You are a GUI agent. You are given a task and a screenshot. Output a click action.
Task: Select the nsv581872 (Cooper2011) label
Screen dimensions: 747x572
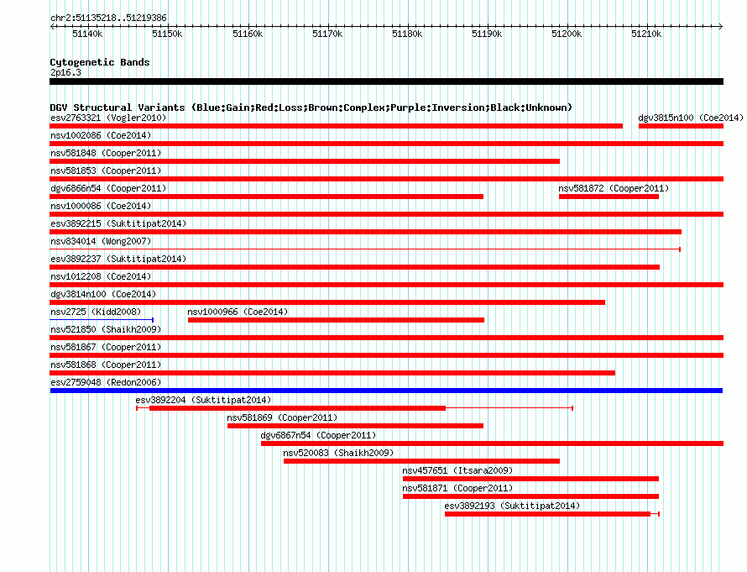[x=614, y=188]
